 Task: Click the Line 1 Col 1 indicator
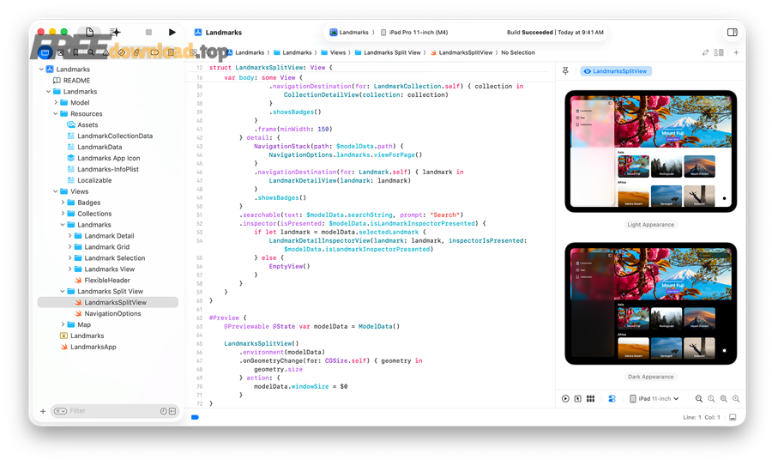pos(702,417)
